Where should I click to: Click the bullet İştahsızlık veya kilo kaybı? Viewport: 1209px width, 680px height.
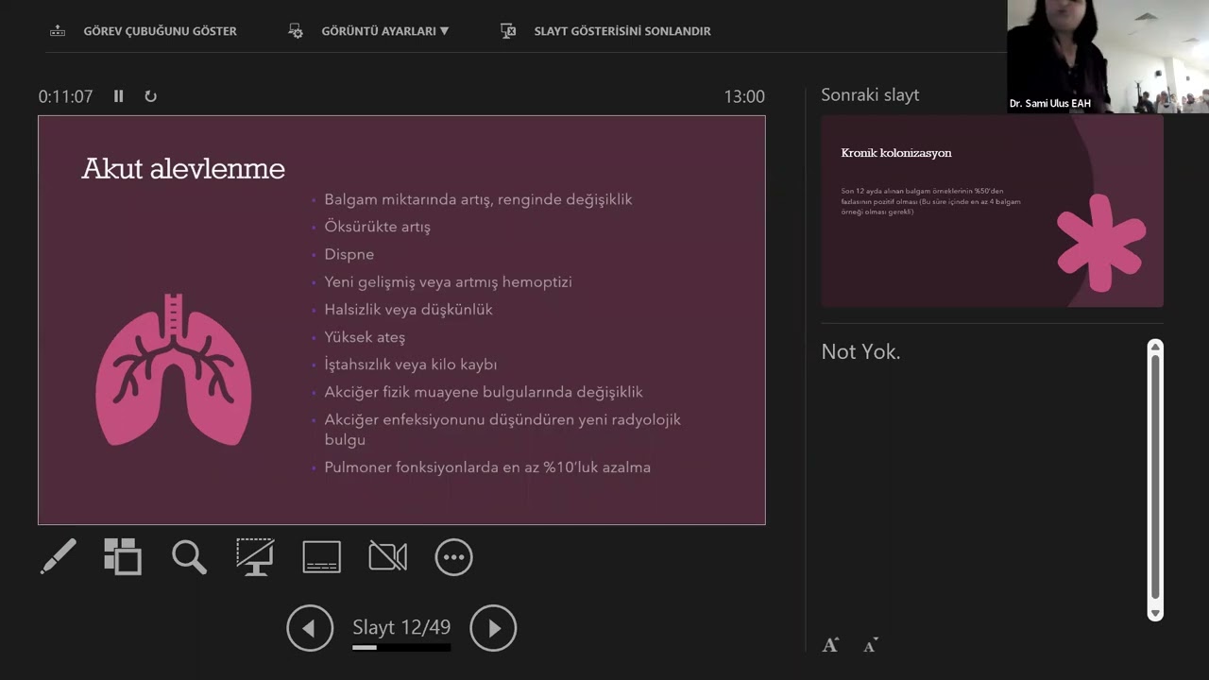click(x=410, y=365)
